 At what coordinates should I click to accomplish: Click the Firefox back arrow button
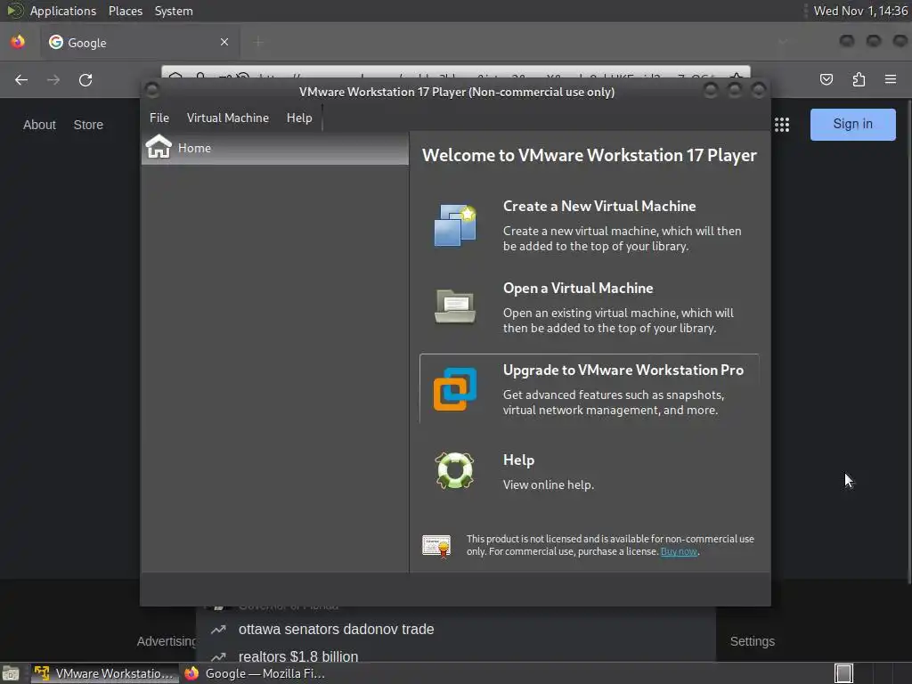coord(21,79)
